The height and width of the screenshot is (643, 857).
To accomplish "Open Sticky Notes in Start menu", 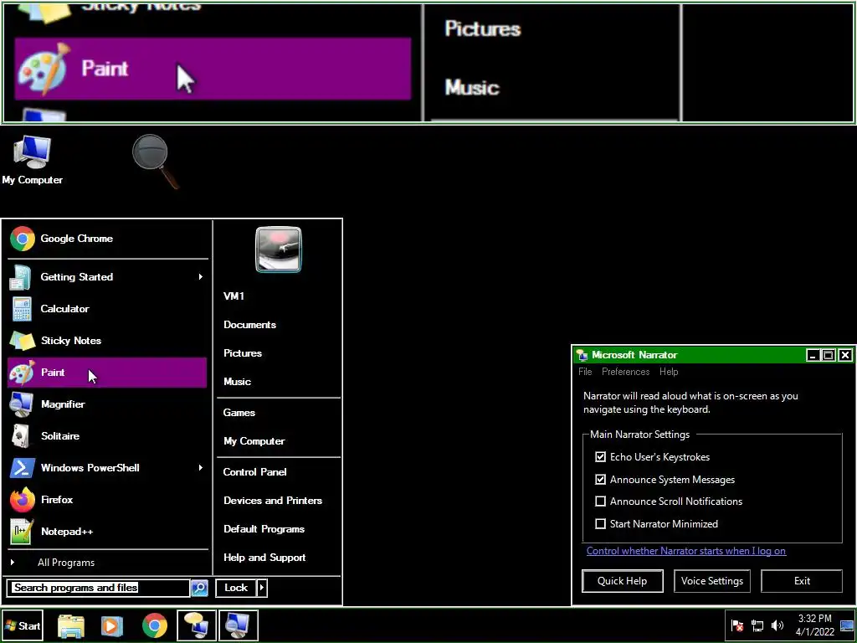I will (107, 341).
